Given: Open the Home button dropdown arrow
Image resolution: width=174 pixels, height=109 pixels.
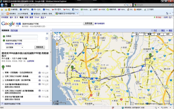Looking at the screenshot, I should point(170,13).
